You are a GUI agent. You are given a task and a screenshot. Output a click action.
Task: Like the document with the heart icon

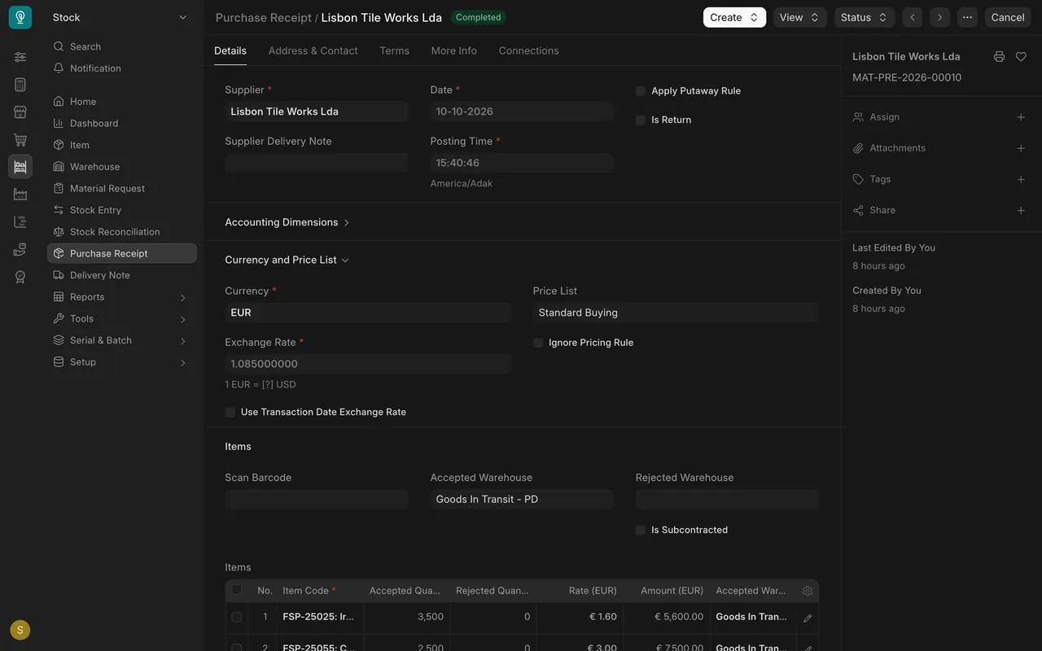(x=1021, y=56)
